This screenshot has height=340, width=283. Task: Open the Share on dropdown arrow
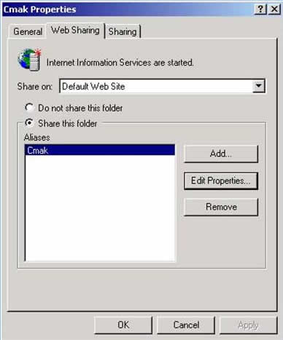258,86
